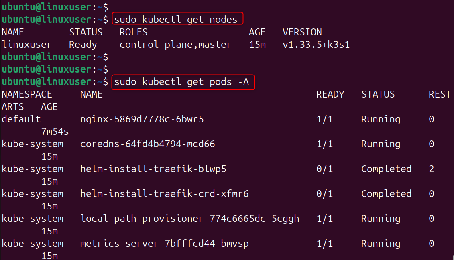The width and height of the screenshot is (454, 260).
Task: Click the metrics-server-7bfffcd44-bmvsp pod name
Action: click(x=165, y=244)
